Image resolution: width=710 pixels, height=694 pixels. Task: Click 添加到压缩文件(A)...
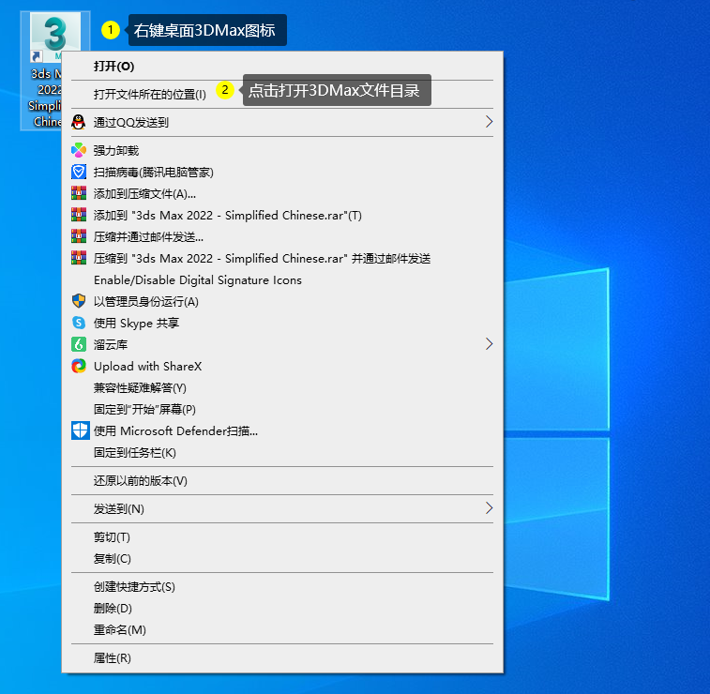(x=282, y=194)
